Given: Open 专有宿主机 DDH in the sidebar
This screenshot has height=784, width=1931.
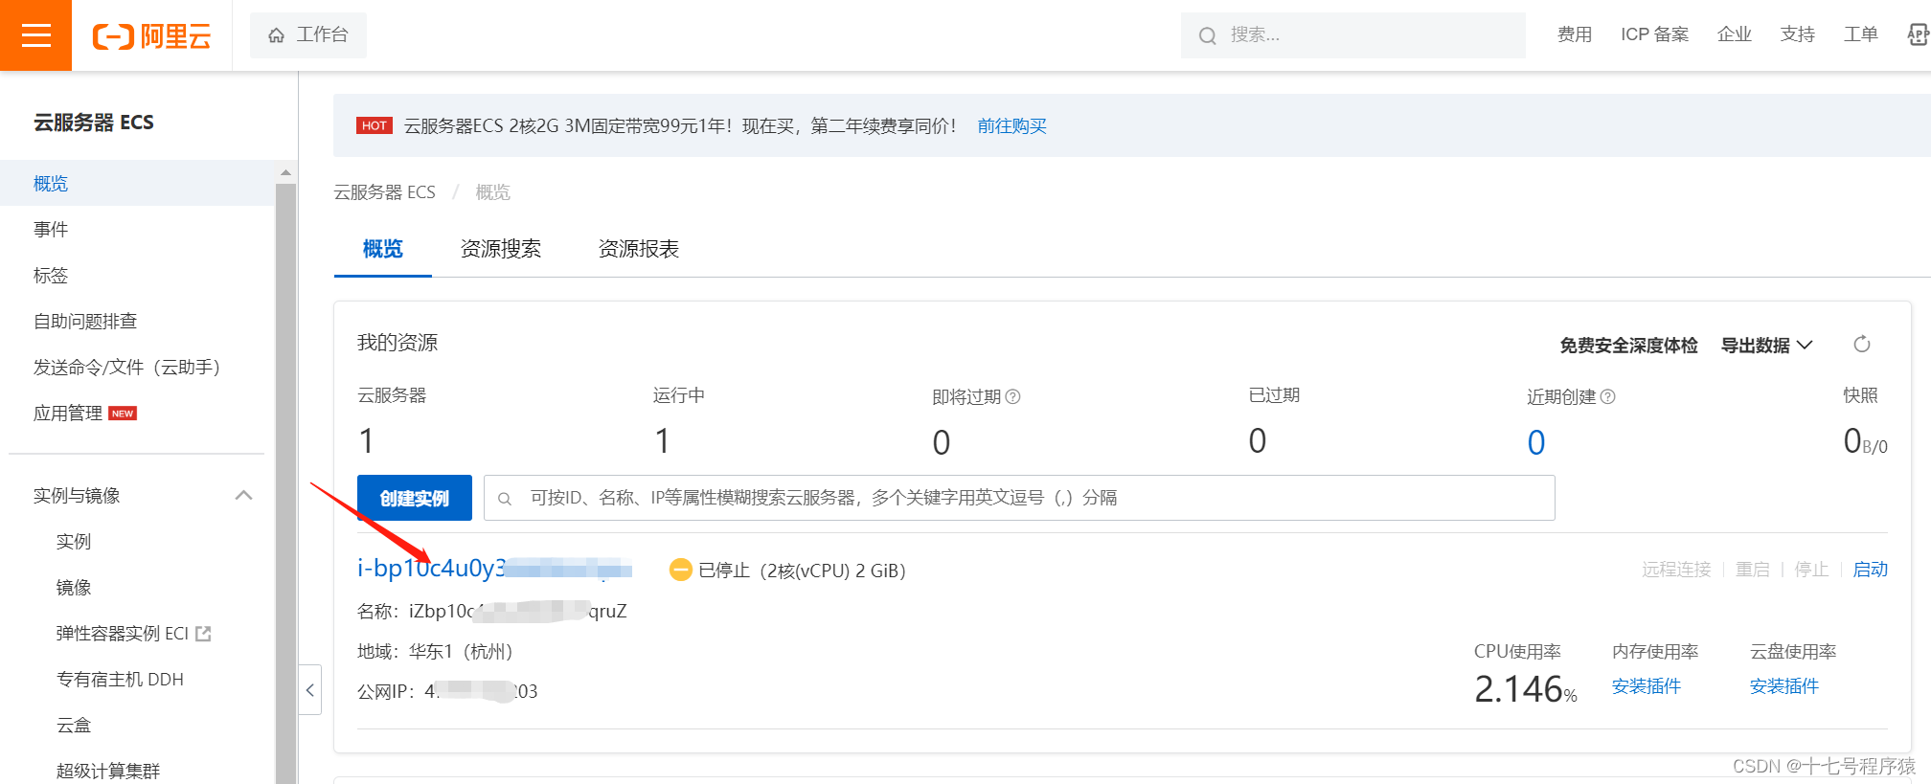Looking at the screenshot, I should tap(120, 679).
